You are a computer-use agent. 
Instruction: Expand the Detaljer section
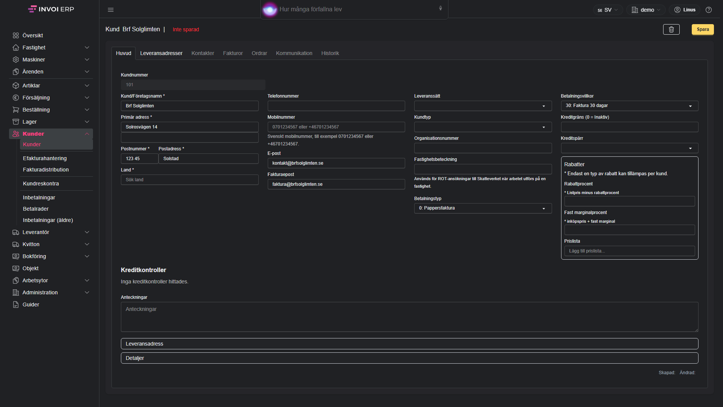click(409, 358)
